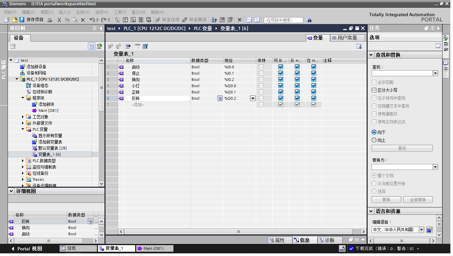Click the tag table horizontal scrollbar thumb
The height and width of the screenshot is (256, 453).
point(239,232)
